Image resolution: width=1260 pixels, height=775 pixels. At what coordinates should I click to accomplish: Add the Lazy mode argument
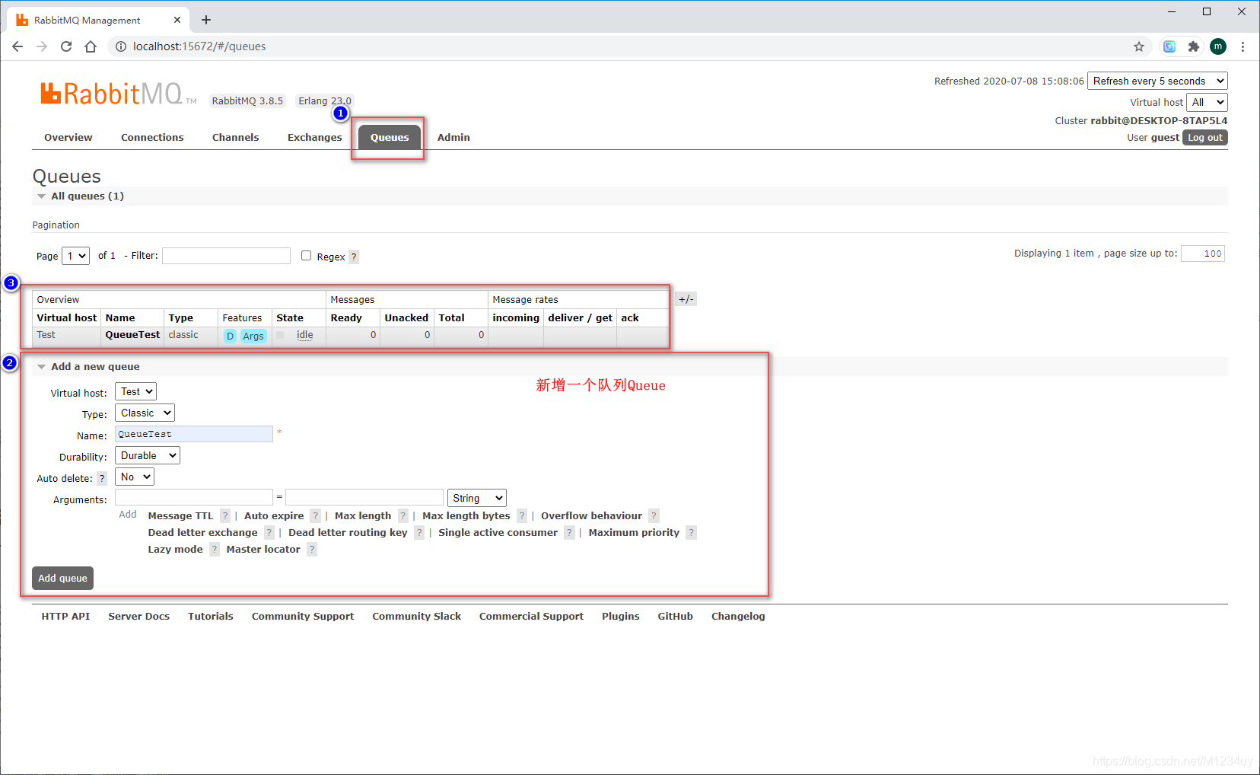(x=175, y=550)
